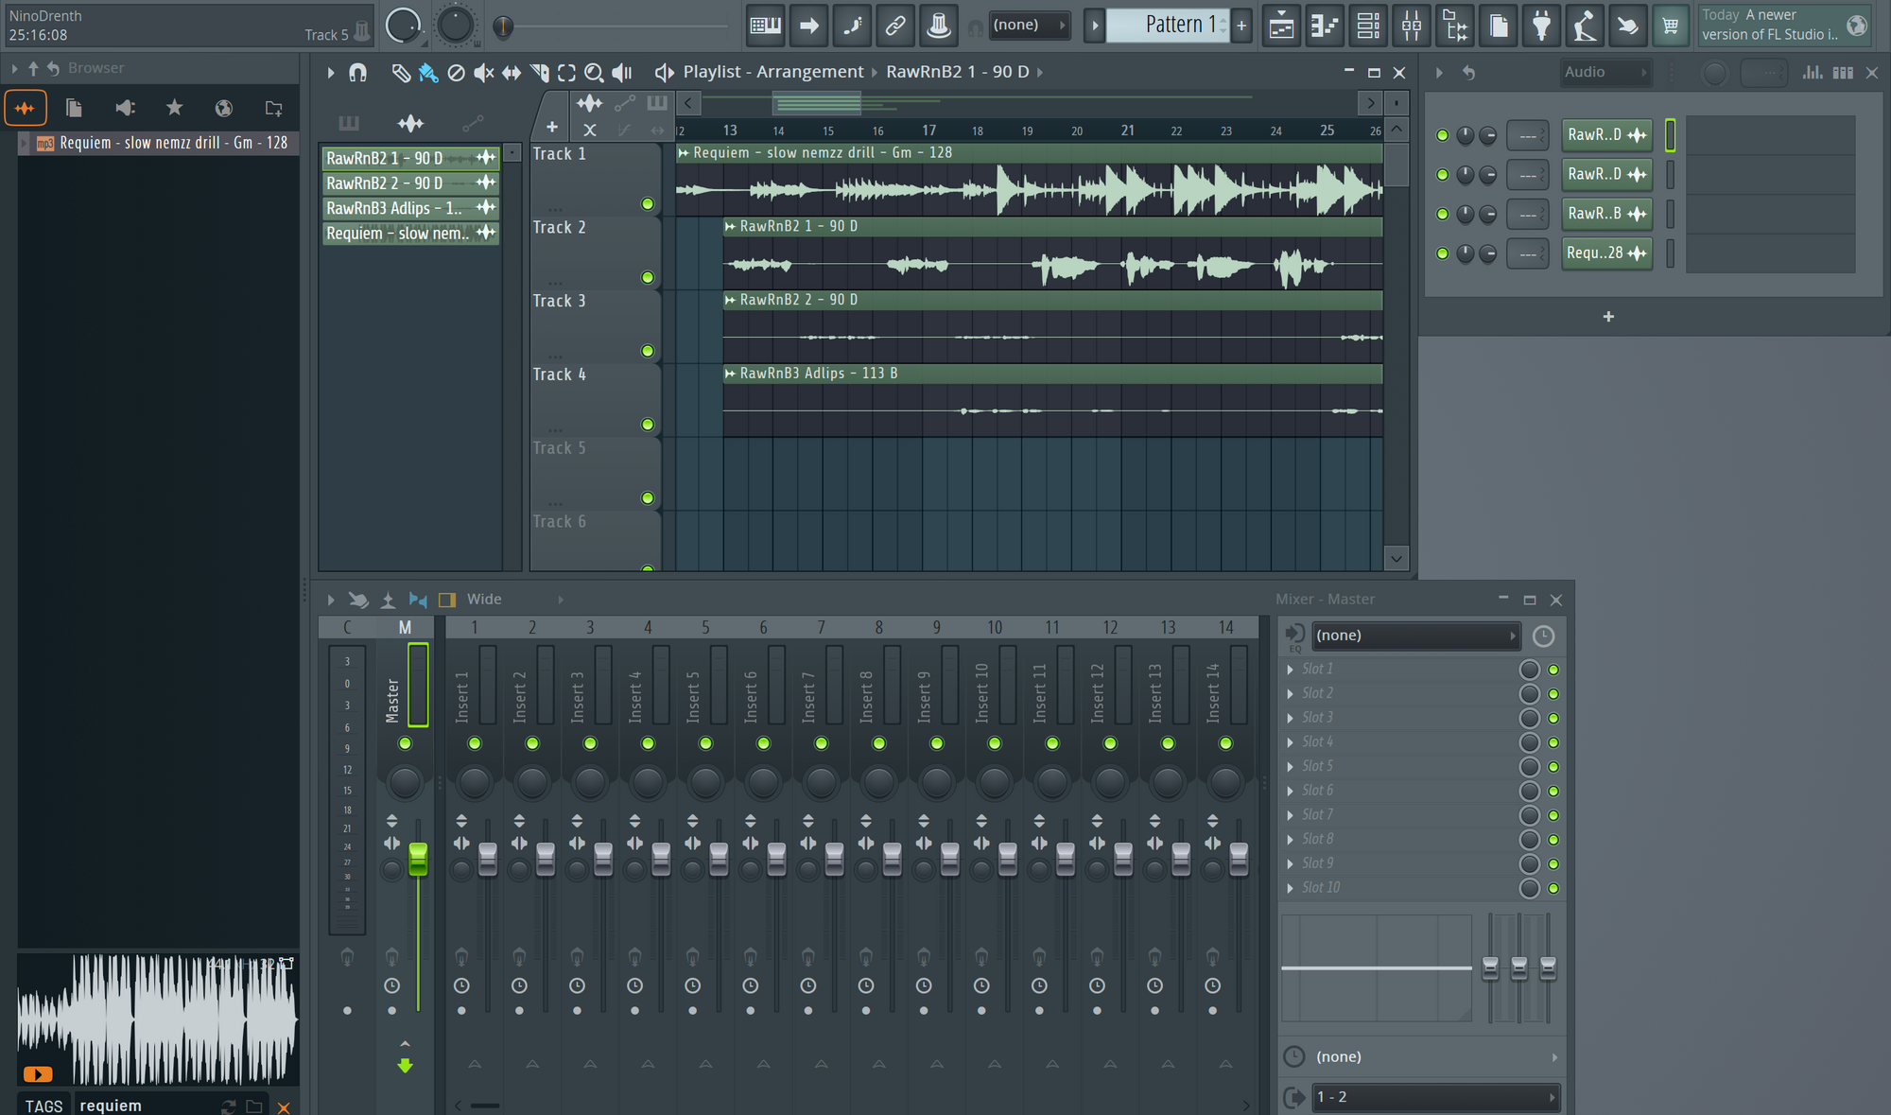Viewport: 1891px width, 1115px height.
Task: Open the 1 - 2 audio output dropdown
Action: point(1434,1097)
